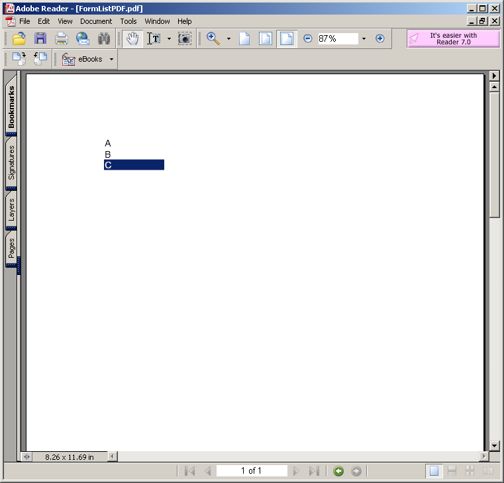Click the zoom out minus button
The image size is (504, 483).
tap(307, 38)
